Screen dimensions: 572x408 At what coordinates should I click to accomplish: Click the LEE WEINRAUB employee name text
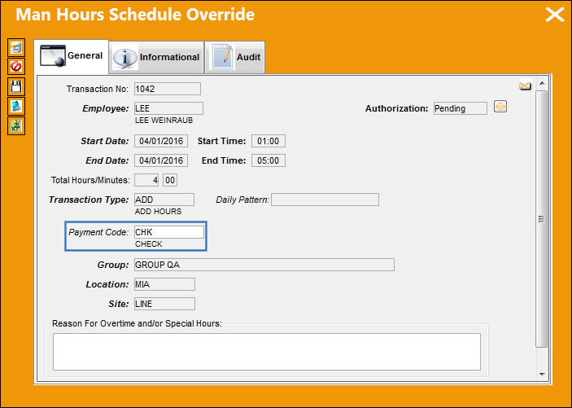164,121
